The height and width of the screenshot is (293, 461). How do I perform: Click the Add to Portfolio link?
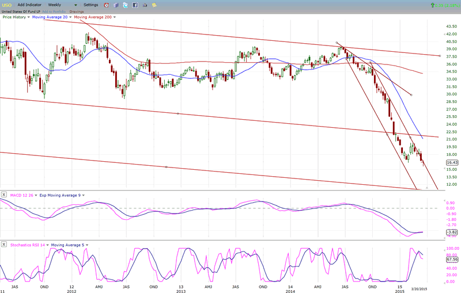click(54, 11)
